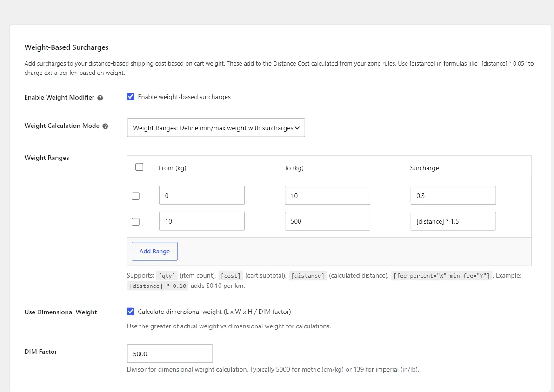Click the Add Range button
Screen dimensions: 554x392
(x=154, y=252)
